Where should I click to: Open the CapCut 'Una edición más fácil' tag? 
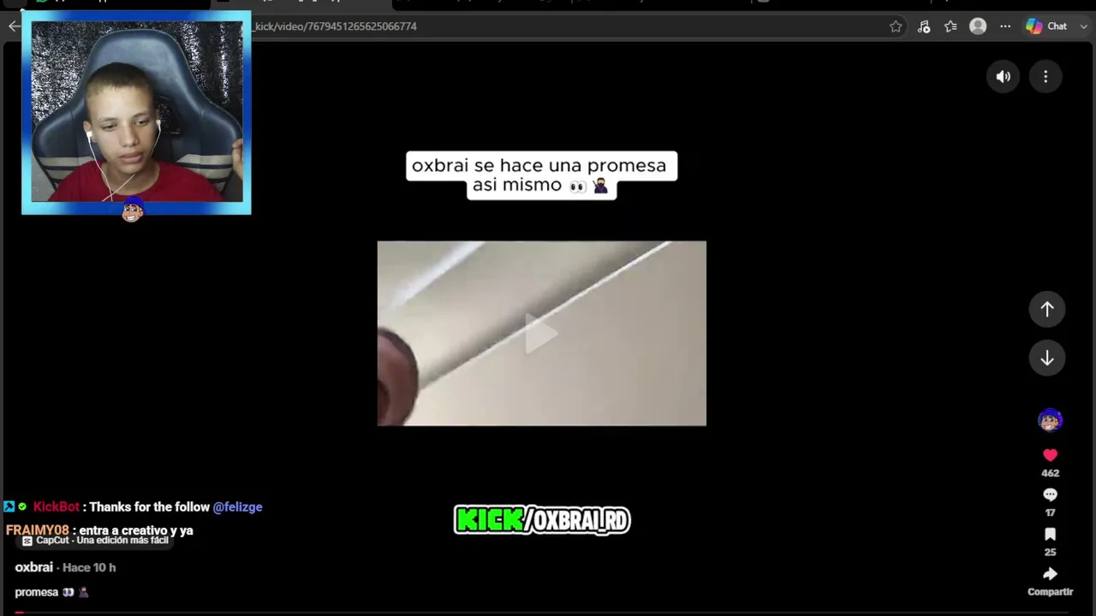coord(95,541)
